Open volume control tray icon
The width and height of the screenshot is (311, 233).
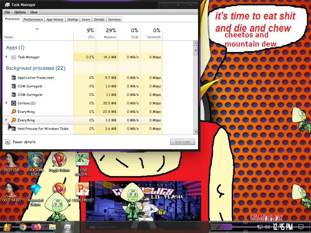click(267, 227)
